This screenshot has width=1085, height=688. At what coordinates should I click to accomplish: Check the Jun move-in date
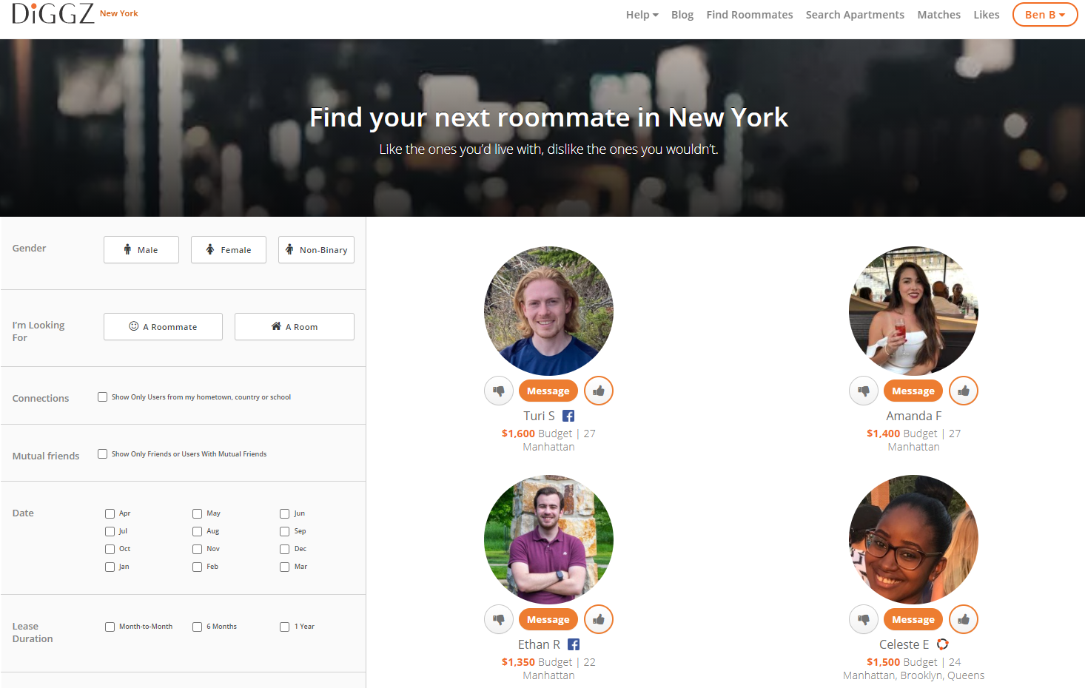[x=285, y=513]
